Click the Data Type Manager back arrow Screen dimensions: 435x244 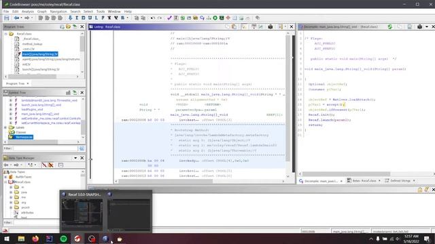point(6,165)
